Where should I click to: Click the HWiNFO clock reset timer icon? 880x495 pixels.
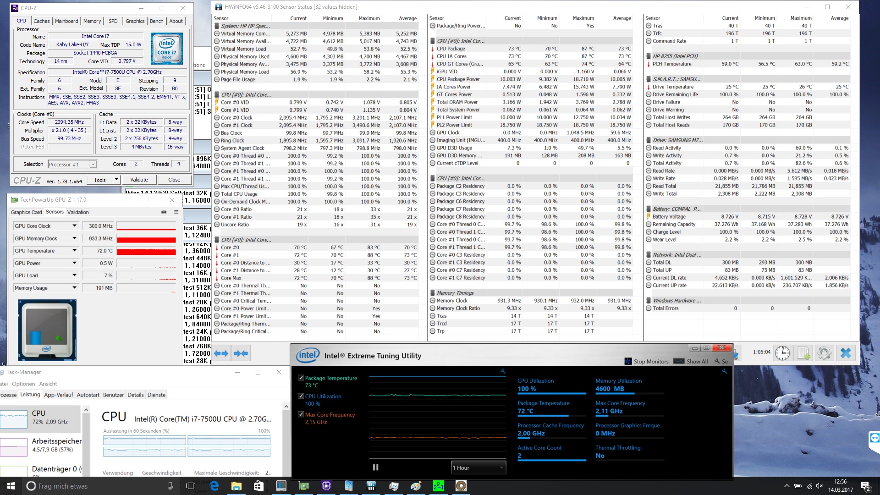click(782, 353)
